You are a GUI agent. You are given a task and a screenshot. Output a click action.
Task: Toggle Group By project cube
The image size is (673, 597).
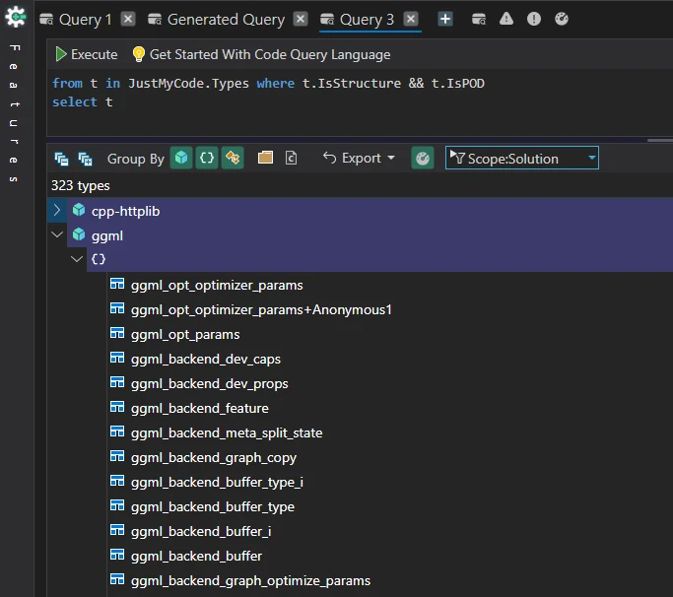181,158
